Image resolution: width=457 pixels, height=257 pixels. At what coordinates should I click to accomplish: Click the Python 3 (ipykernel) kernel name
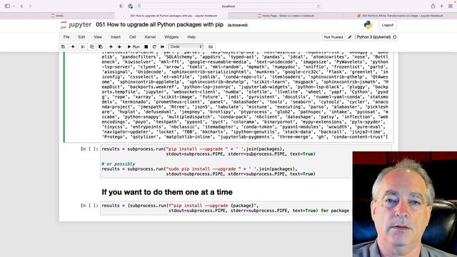[x=373, y=37]
